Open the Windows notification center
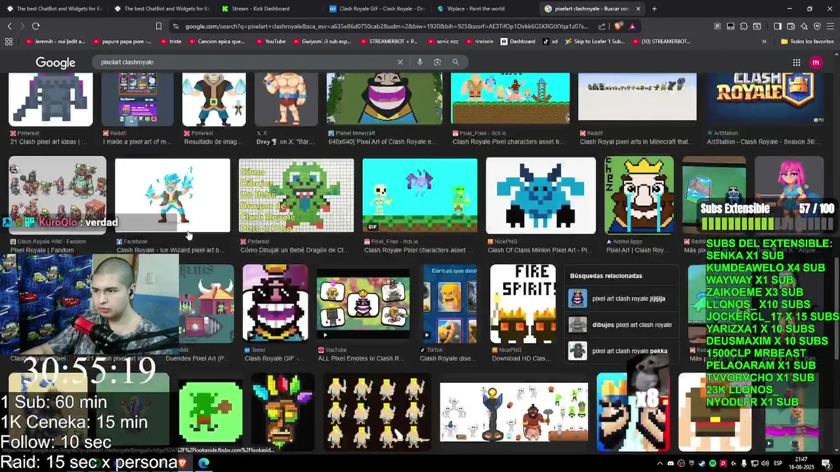Screen dimensions: 840x472 (x=826, y=463)
